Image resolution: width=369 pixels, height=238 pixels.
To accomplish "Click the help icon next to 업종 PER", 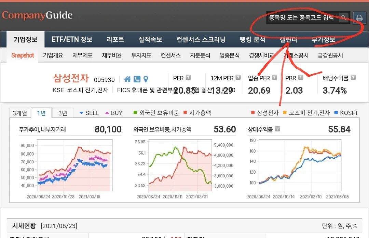I will pyautogui.click(x=274, y=78).
